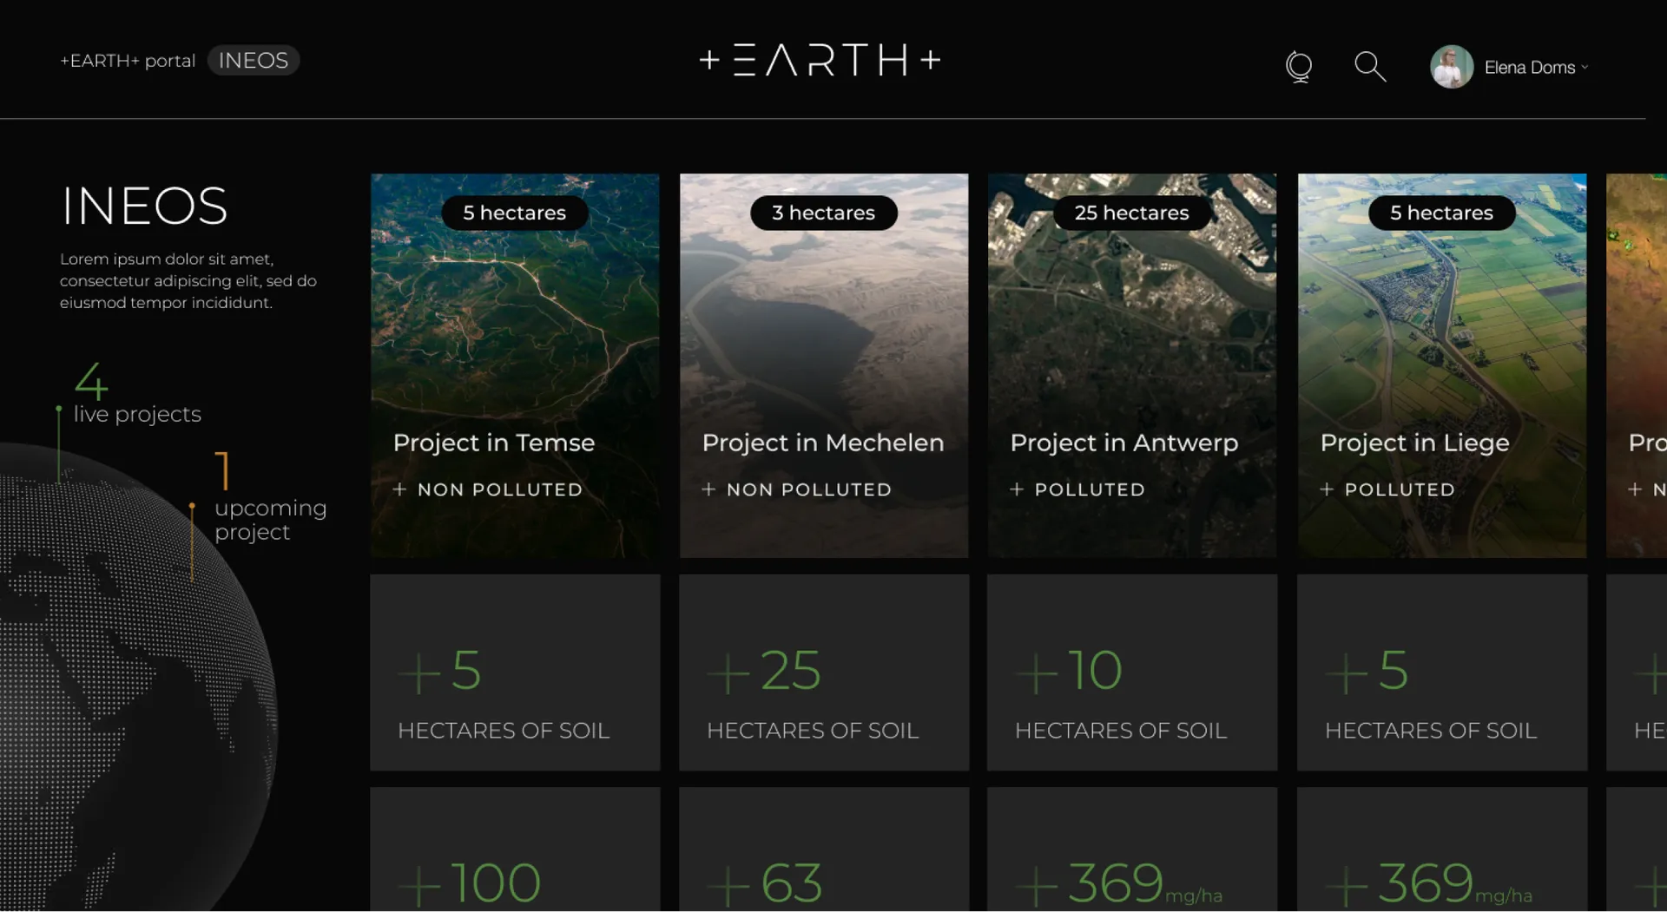This screenshot has width=1667, height=912.
Task: Click the 4 live projects link
Action: tap(135, 398)
